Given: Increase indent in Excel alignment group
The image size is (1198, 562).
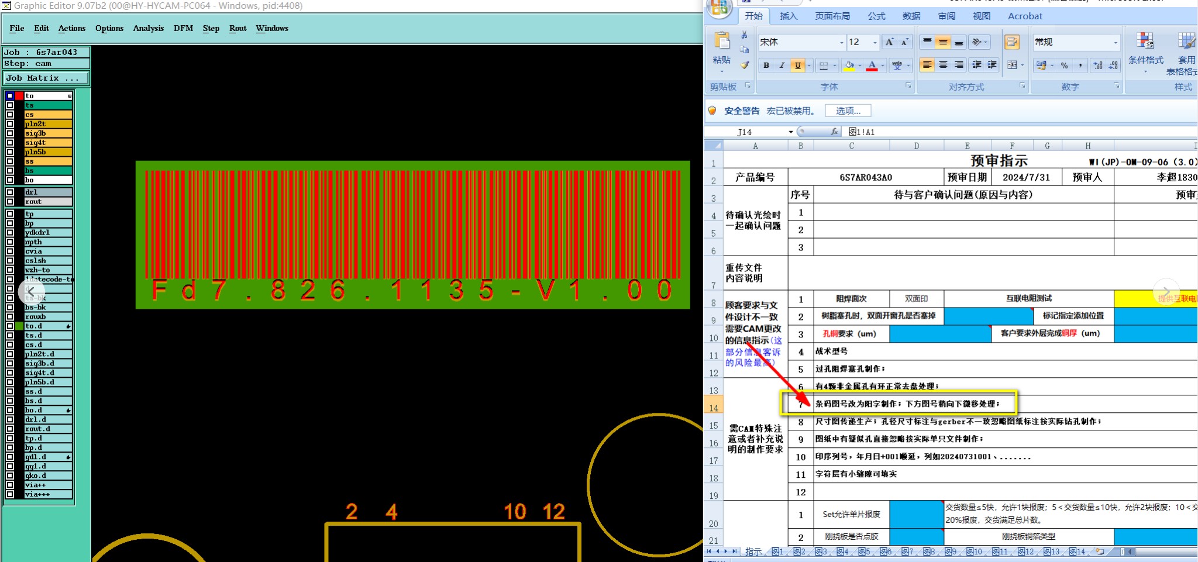Looking at the screenshot, I should 992,65.
